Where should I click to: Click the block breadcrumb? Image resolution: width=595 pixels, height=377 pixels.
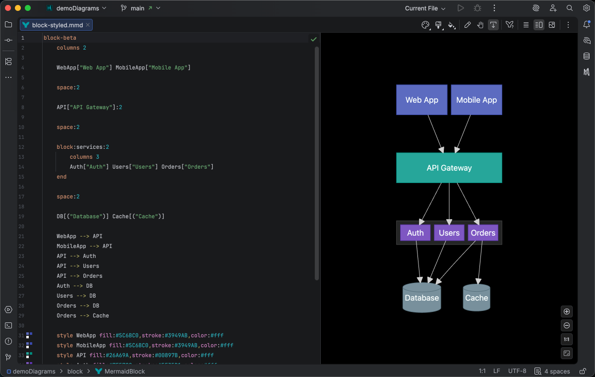point(75,371)
